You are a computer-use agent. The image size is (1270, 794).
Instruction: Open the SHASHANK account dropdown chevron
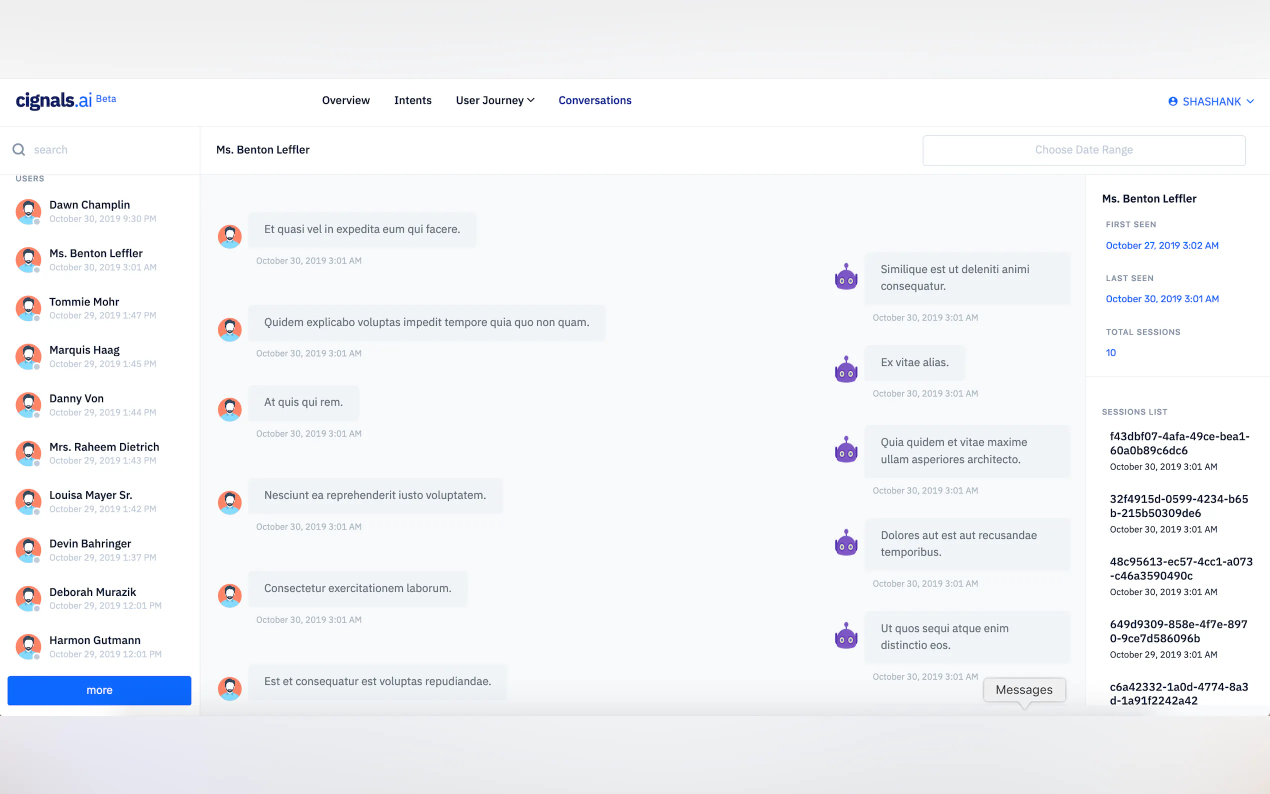[1250, 101]
